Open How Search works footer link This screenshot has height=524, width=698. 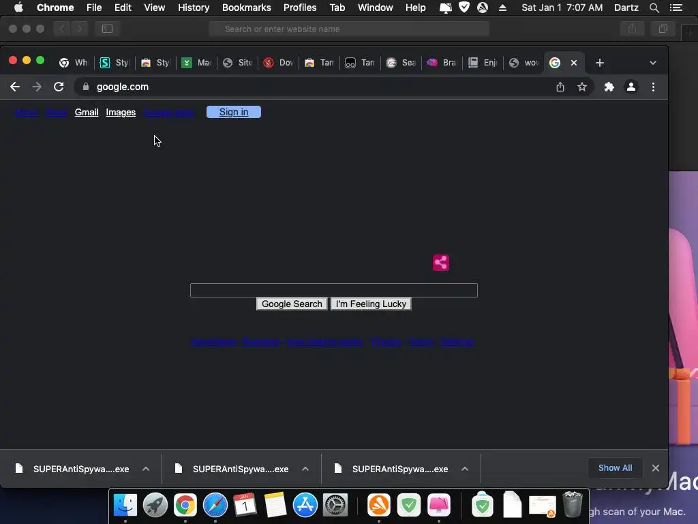tap(324, 342)
